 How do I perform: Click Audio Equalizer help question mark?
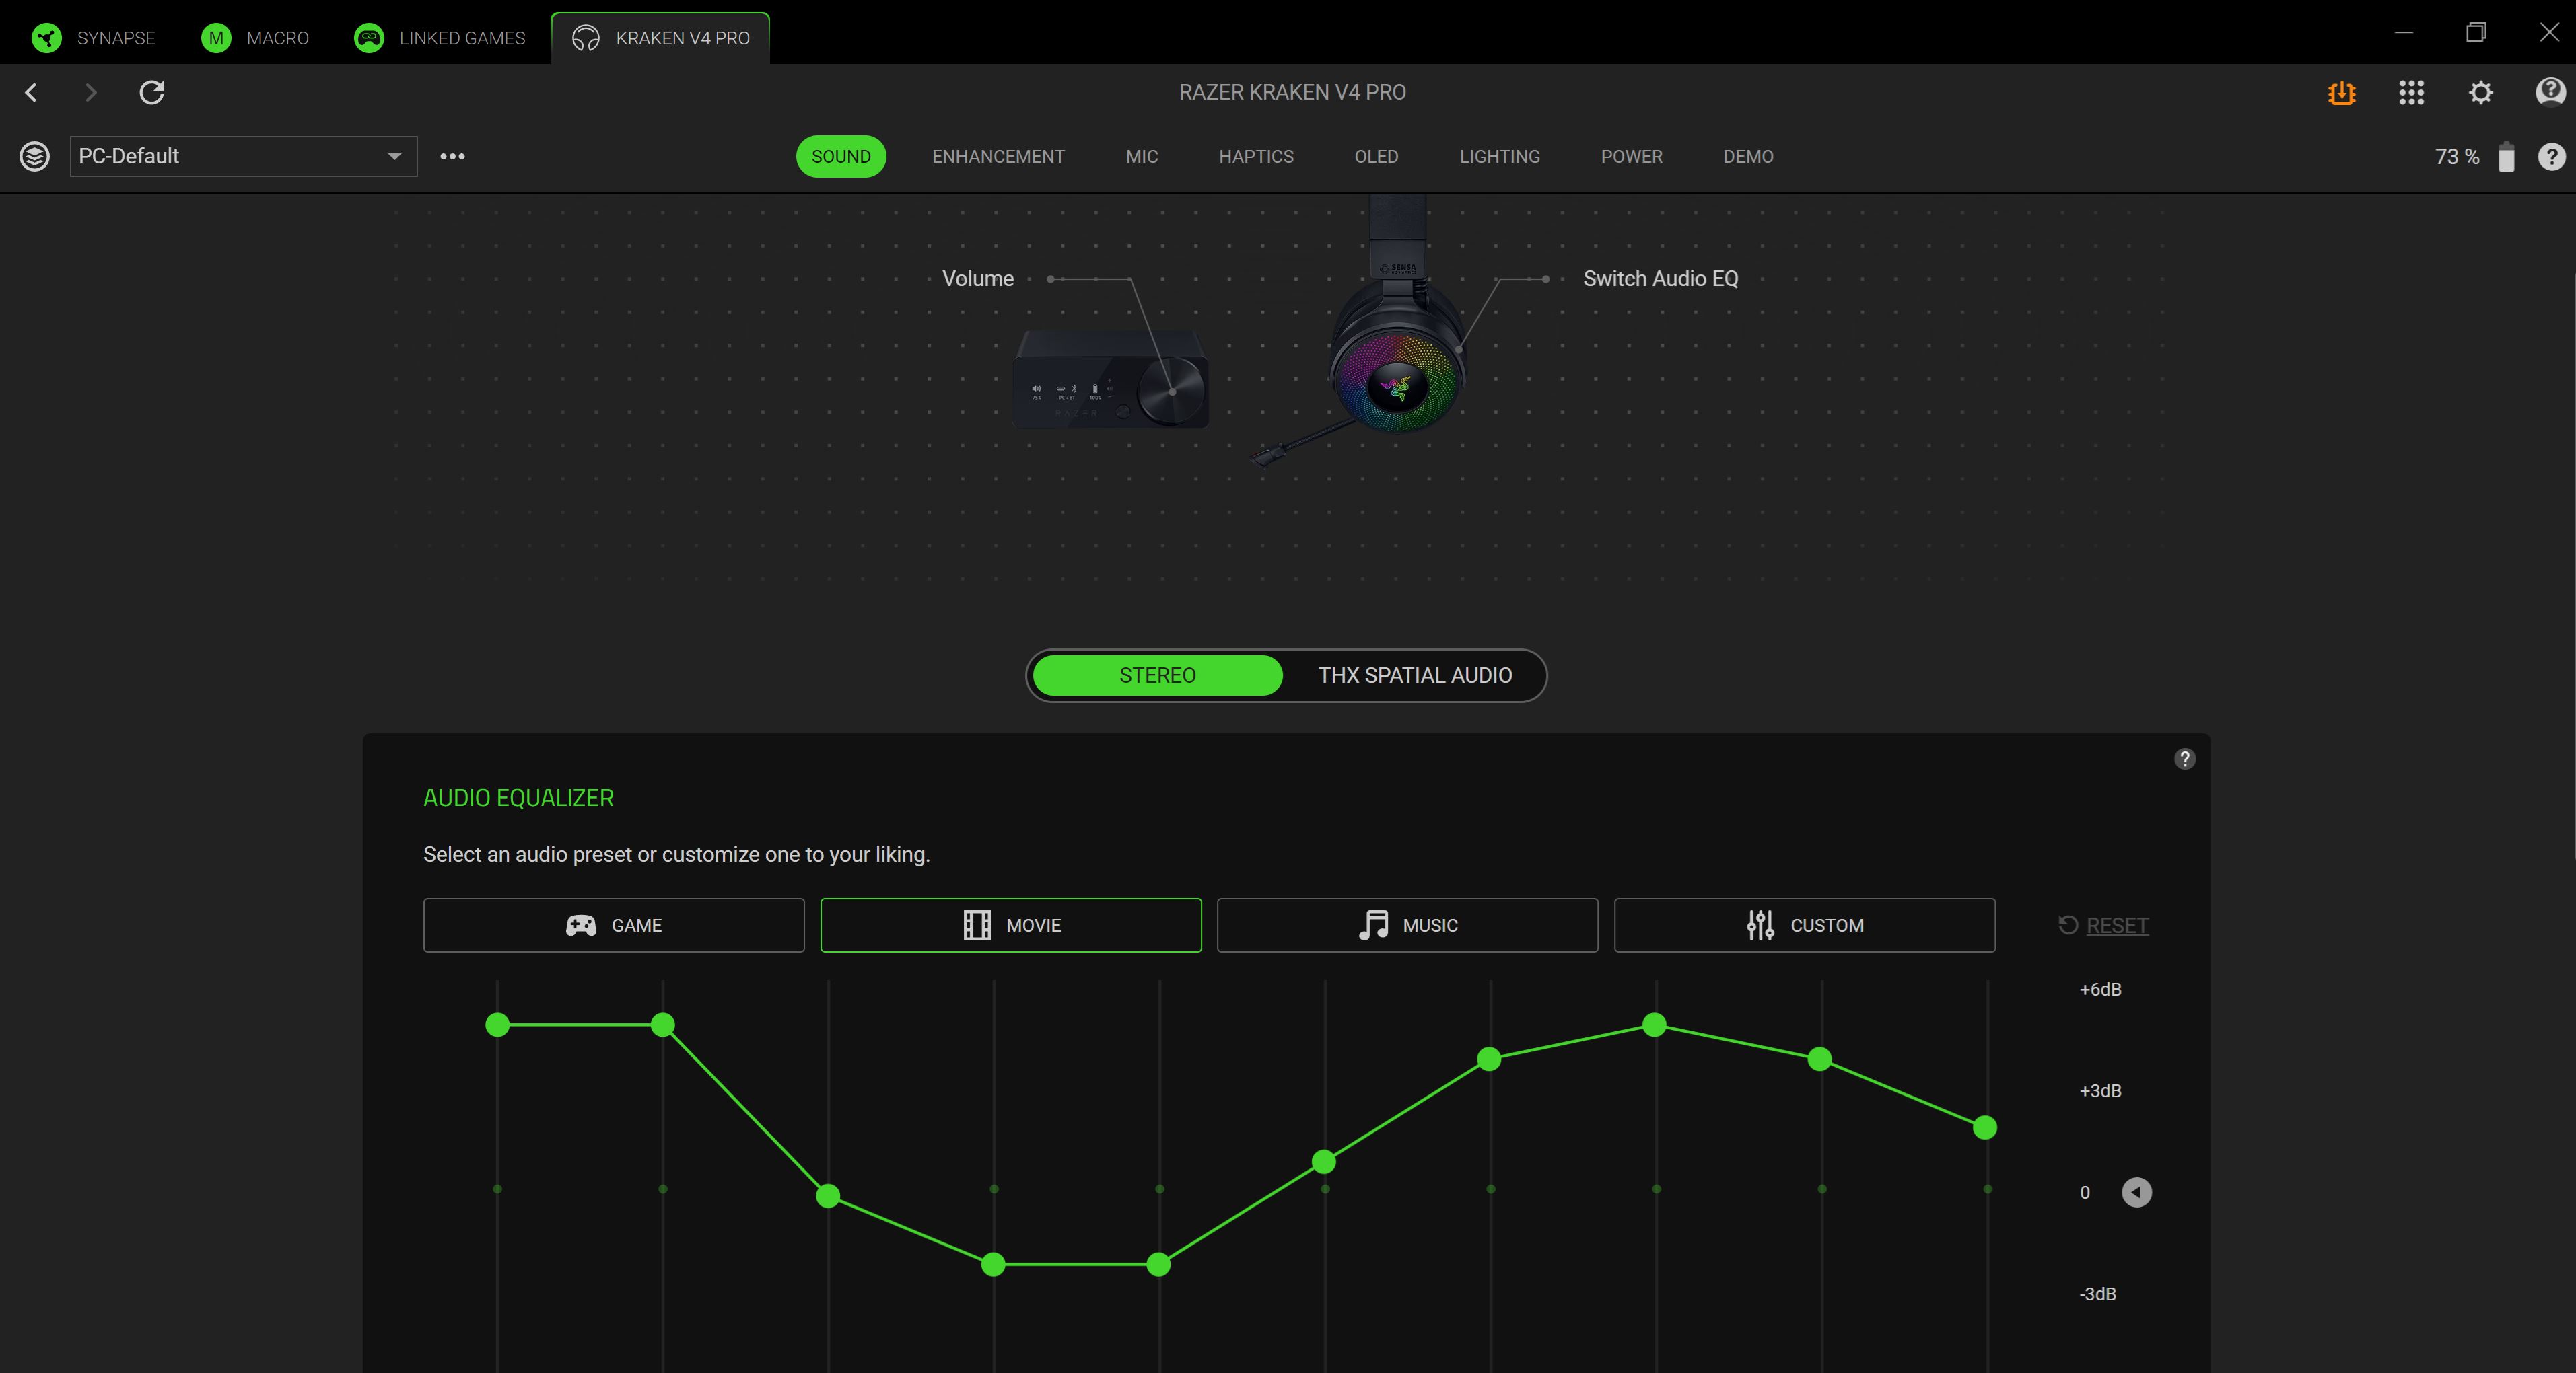pyautogui.click(x=2184, y=758)
